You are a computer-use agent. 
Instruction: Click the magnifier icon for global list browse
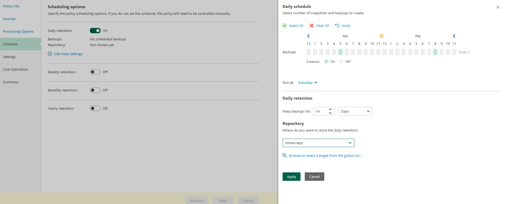pos(284,156)
